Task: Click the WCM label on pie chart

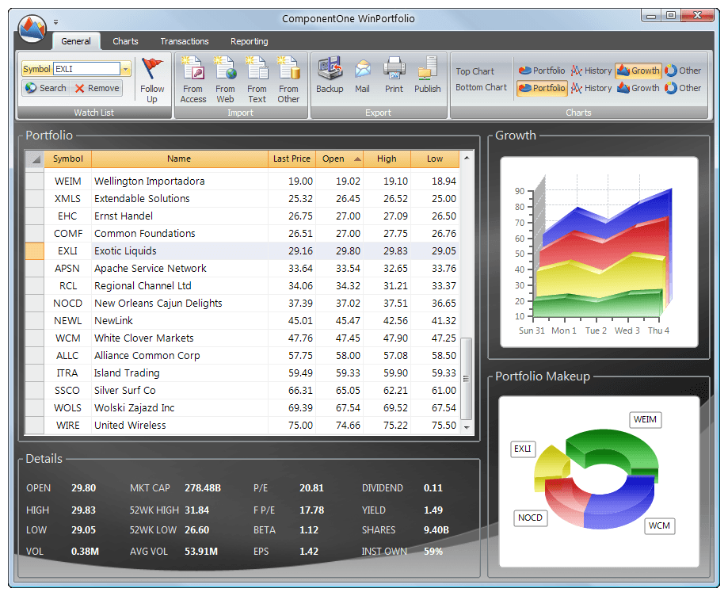Action: coord(659,525)
